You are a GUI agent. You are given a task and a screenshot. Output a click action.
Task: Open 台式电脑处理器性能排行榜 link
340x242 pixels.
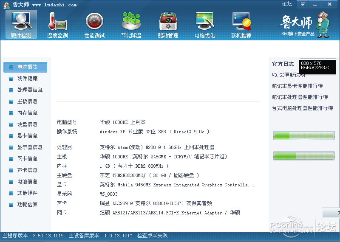point(303,108)
